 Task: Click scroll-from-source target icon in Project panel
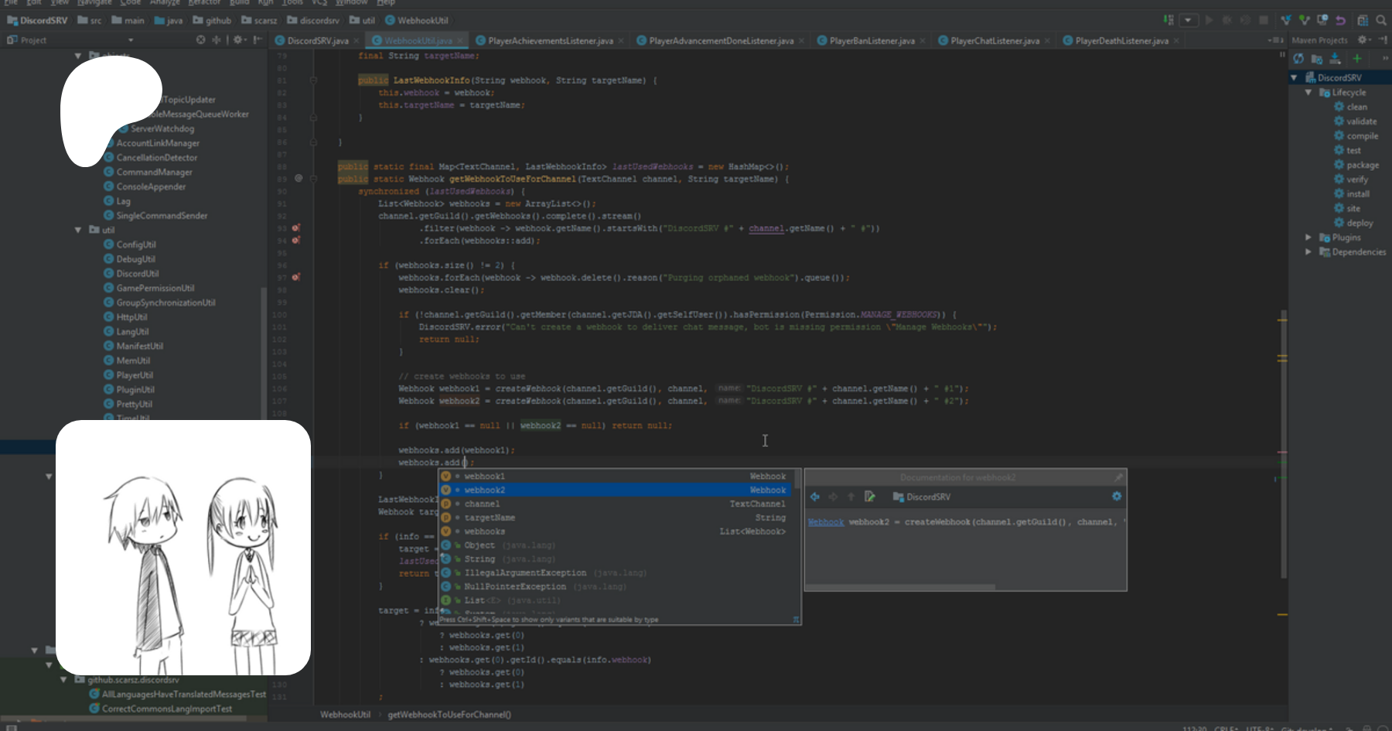201,39
